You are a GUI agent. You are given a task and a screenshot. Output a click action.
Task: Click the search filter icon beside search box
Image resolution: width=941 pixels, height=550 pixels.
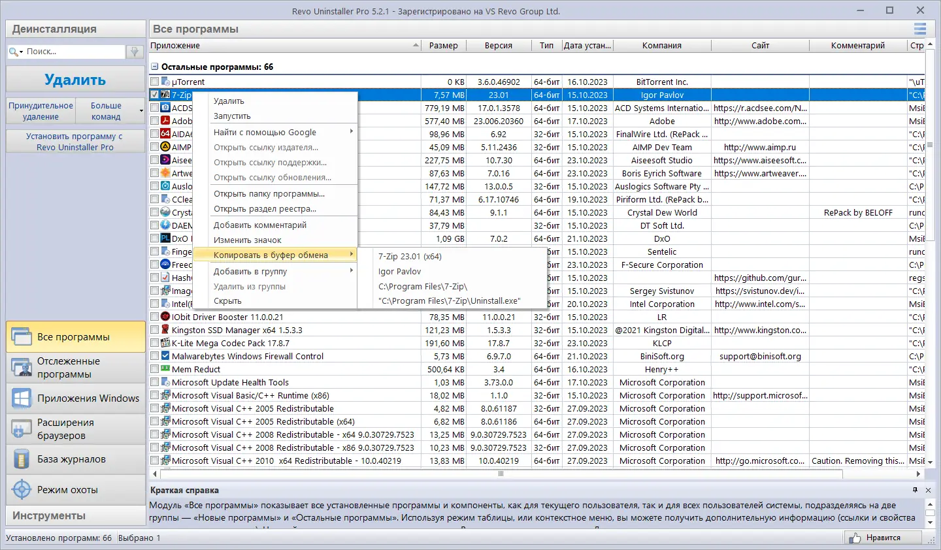point(134,51)
